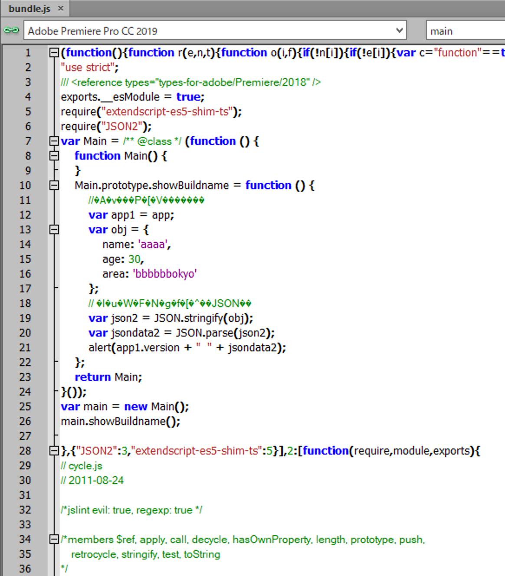Click the '// cycle.js' comment

coord(82,466)
